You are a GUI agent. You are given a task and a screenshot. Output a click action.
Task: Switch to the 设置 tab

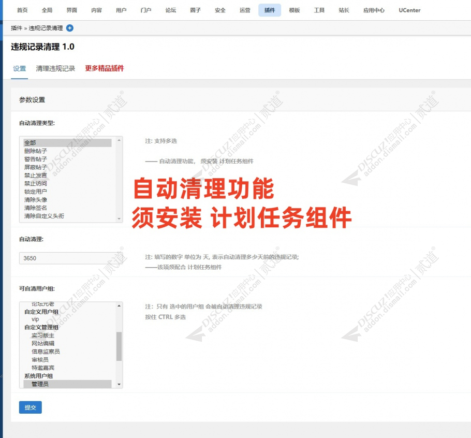(x=20, y=68)
